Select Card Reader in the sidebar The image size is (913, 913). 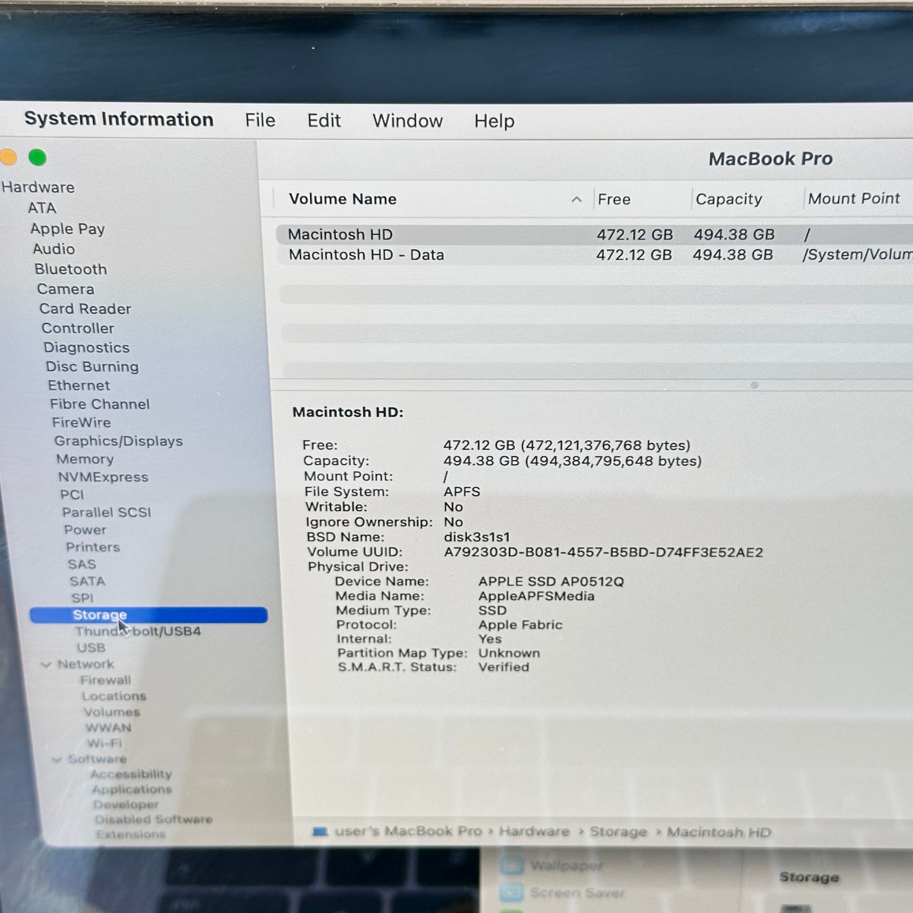point(85,309)
